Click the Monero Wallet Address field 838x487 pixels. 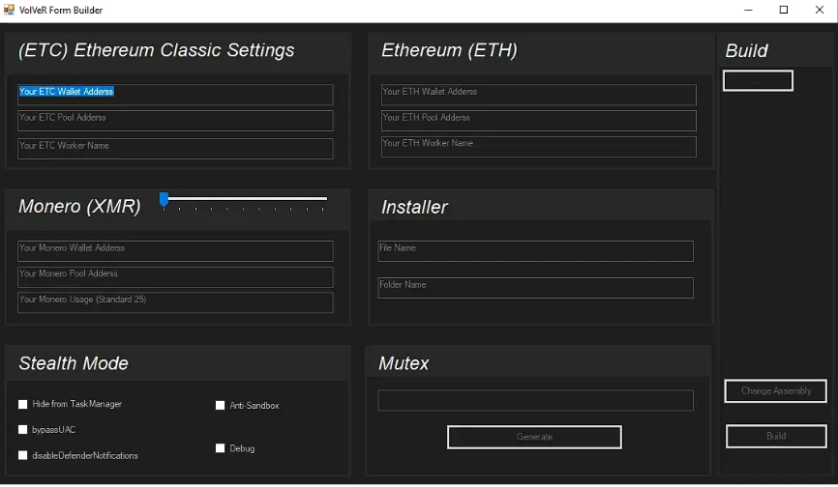[x=175, y=250]
